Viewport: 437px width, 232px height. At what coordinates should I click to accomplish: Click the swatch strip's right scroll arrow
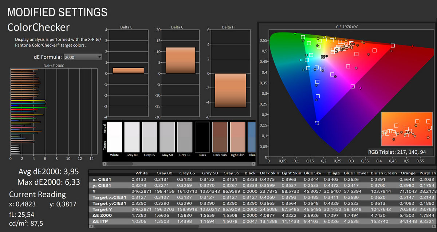(253, 164)
